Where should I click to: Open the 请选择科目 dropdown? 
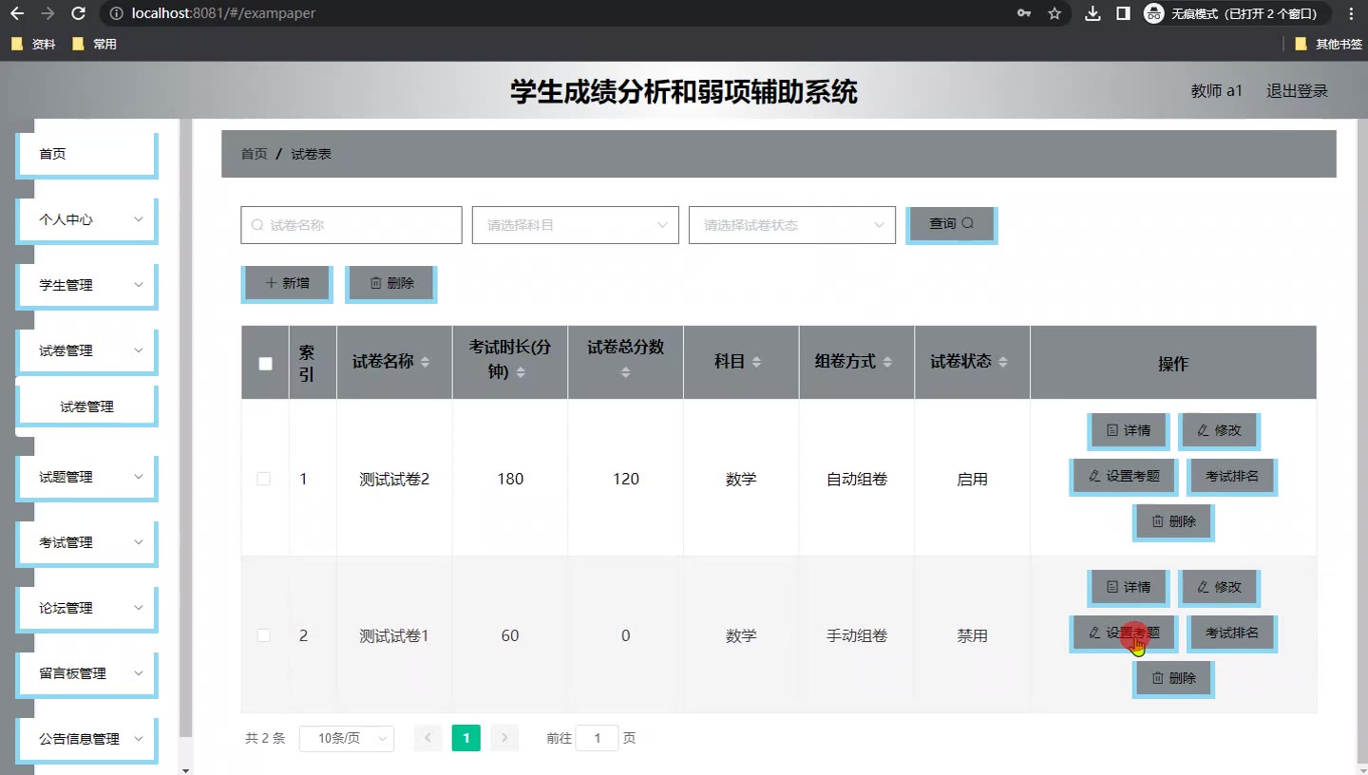pyautogui.click(x=575, y=225)
